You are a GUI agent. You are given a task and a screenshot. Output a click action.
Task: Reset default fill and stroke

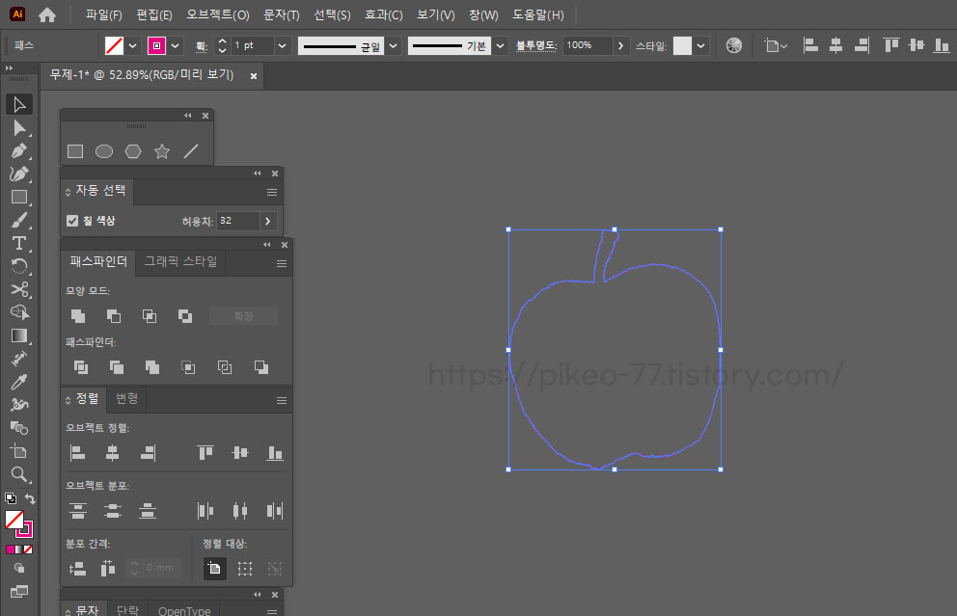(11, 498)
